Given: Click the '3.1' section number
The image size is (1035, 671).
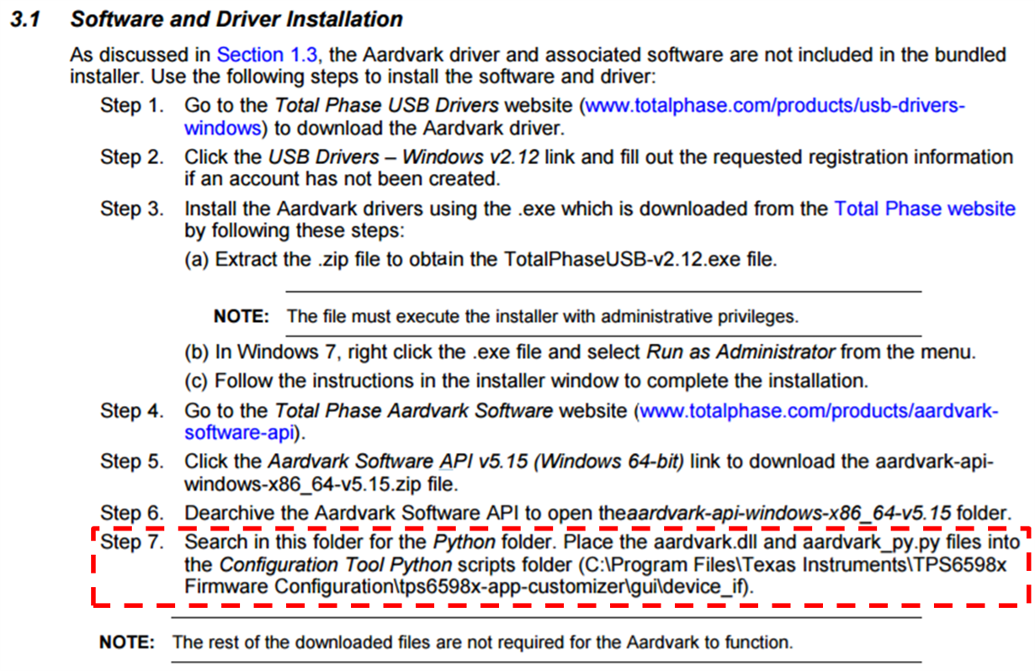Looking at the screenshot, I should tap(27, 19).
